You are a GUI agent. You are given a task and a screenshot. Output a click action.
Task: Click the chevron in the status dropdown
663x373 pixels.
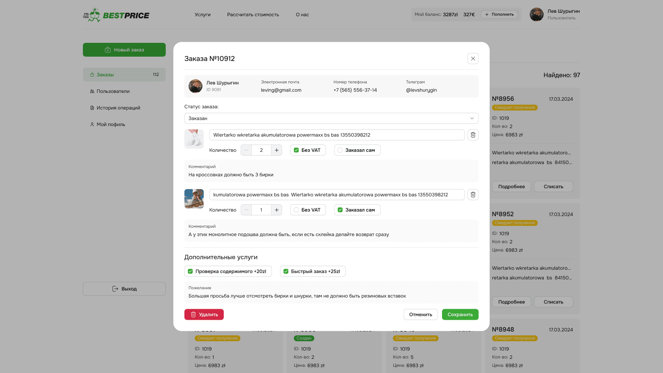(472, 118)
